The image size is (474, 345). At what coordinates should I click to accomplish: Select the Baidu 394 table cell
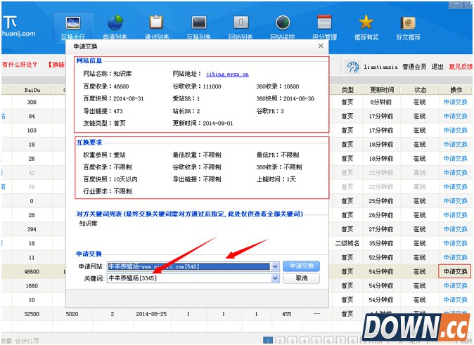pos(32,229)
